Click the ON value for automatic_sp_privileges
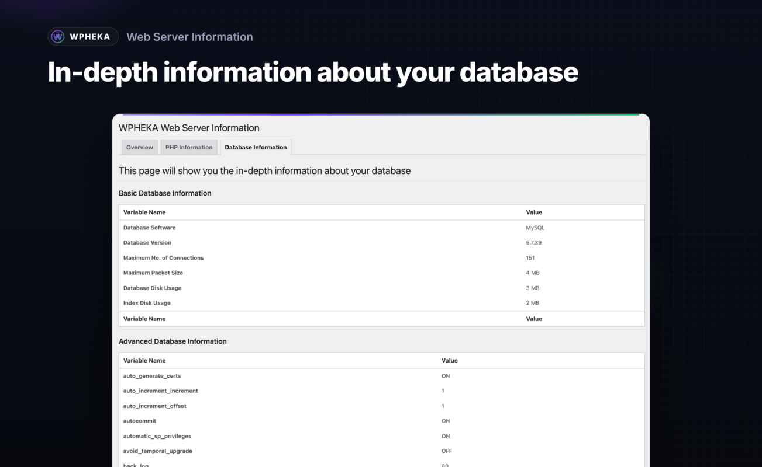 click(x=446, y=436)
